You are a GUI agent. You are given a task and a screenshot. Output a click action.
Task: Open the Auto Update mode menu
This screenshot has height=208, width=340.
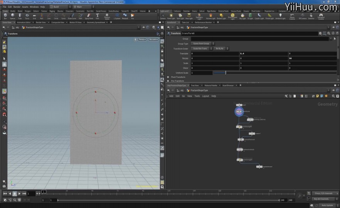tap(328, 205)
